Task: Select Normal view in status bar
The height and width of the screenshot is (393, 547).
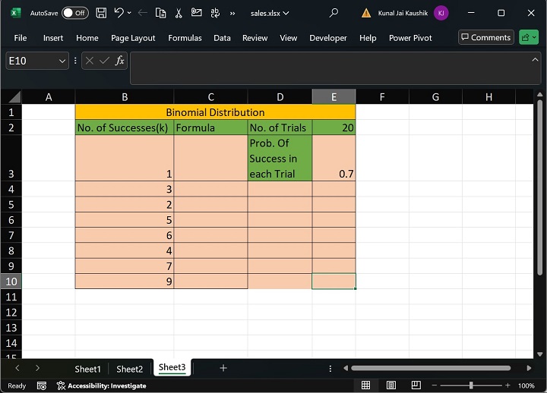Action: coord(365,385)
